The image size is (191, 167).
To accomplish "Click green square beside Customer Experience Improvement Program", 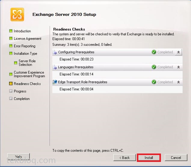I will tap(11, 74).
